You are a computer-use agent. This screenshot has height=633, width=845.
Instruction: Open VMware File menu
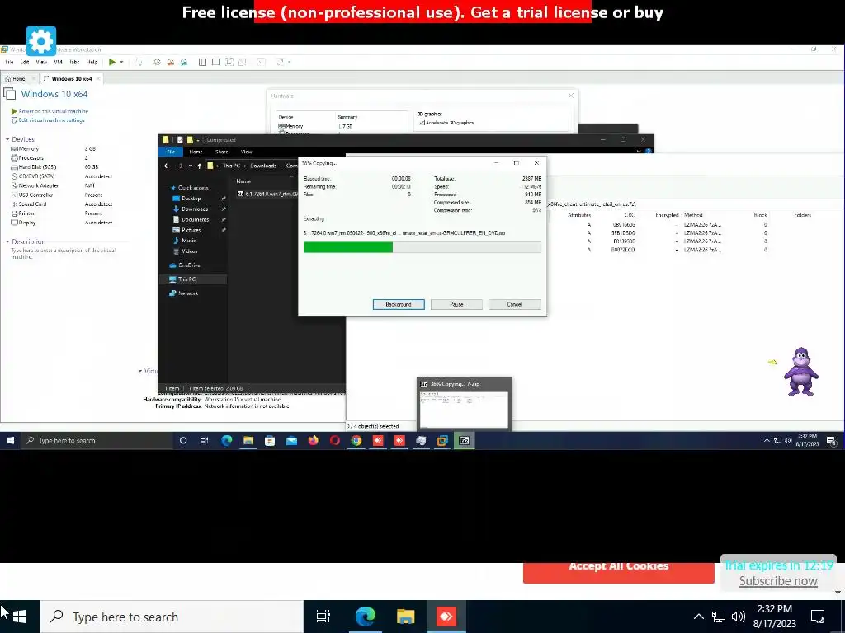(10, 63)
